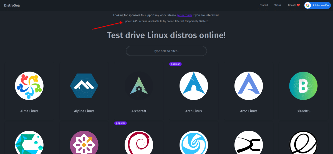Screen dimensions: 333x154
Task: Click the Arch Linux name text
Action: pyautogui.click(x=194, y=111)
